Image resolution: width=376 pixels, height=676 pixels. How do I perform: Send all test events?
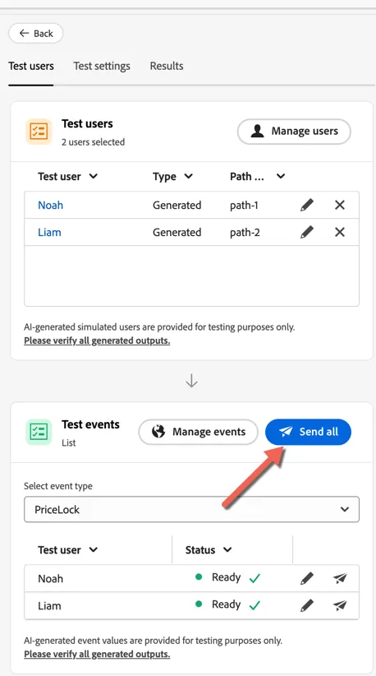pos(308,432)
